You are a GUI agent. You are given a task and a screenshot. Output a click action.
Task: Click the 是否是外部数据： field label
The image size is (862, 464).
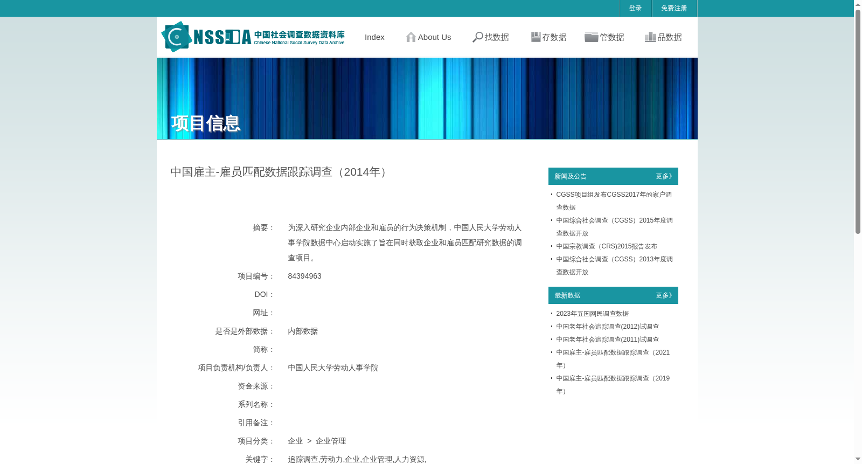pos(245,331)
